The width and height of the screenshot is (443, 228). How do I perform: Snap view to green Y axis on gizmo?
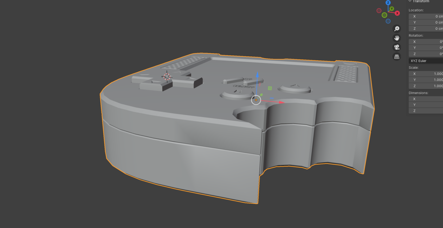(392, 9)
